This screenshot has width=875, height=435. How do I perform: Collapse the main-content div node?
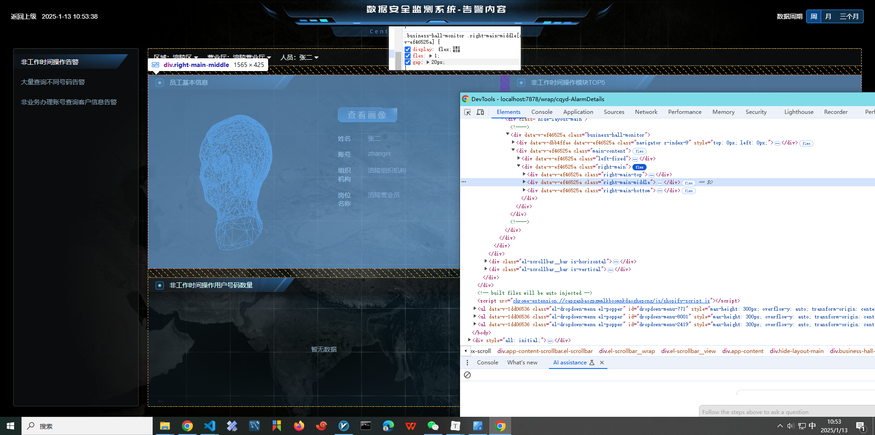coord(513,150)
